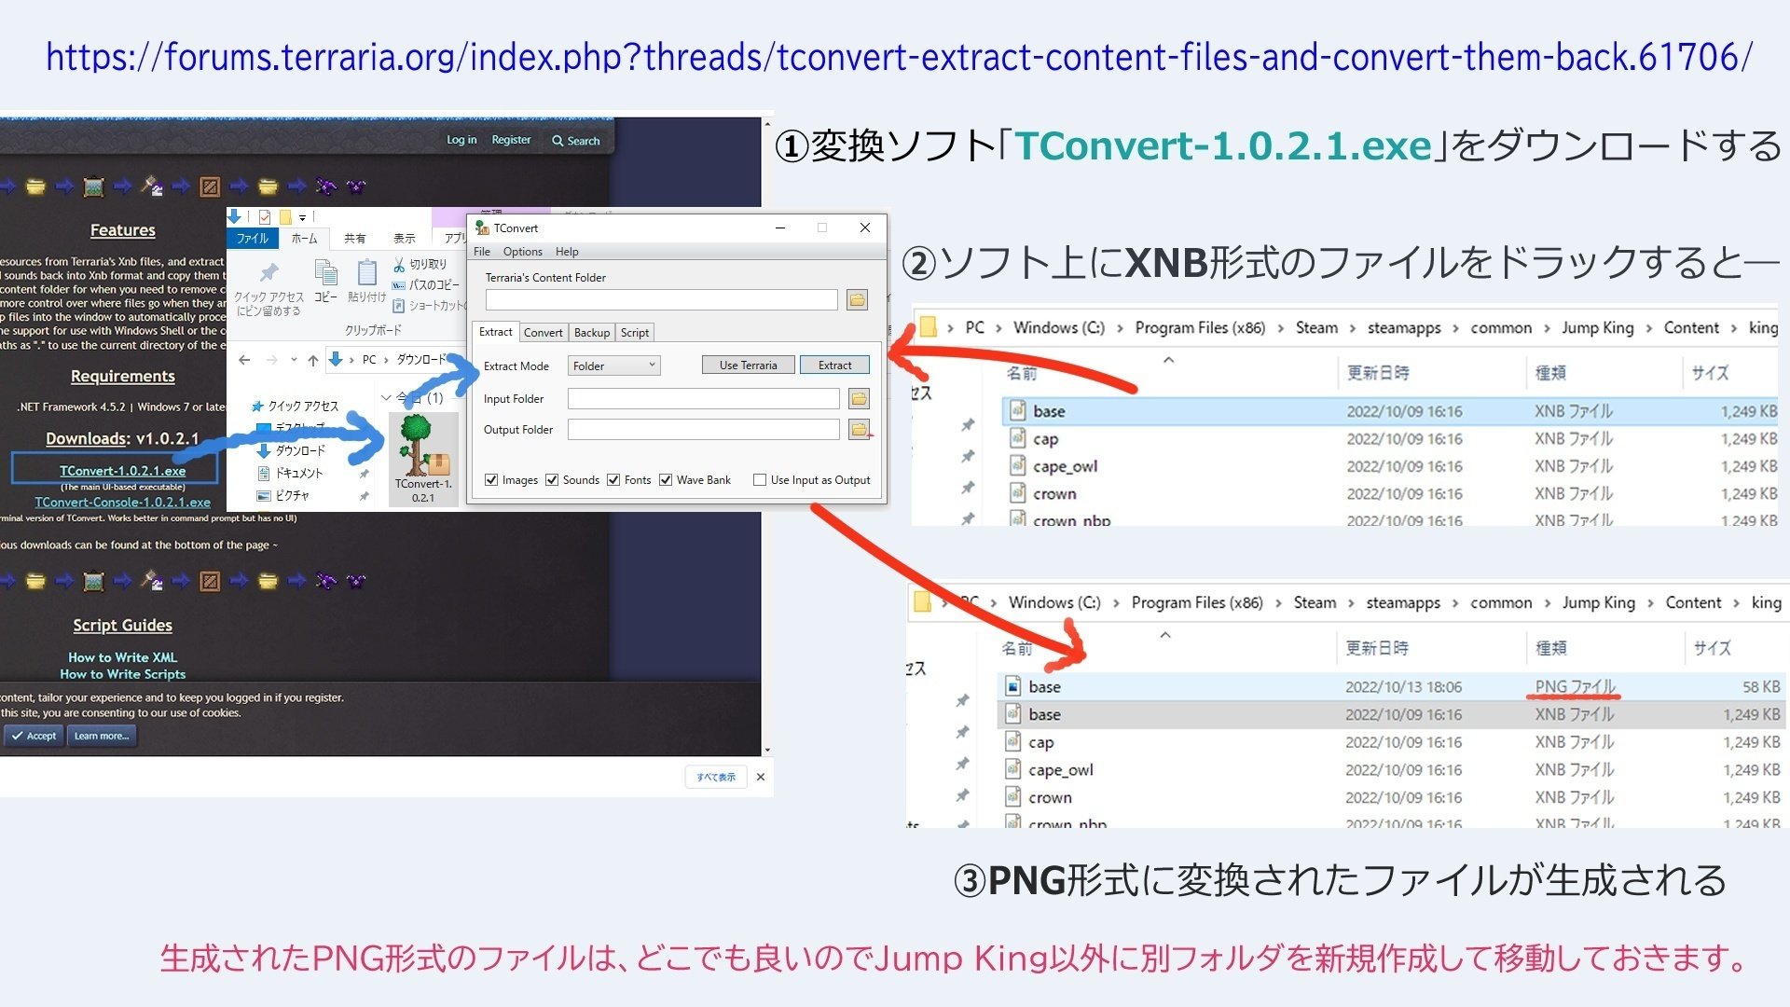Viewport: 1790px width, 1007px height.
Task: Click the forum Register link
Action: coord(511,140)
